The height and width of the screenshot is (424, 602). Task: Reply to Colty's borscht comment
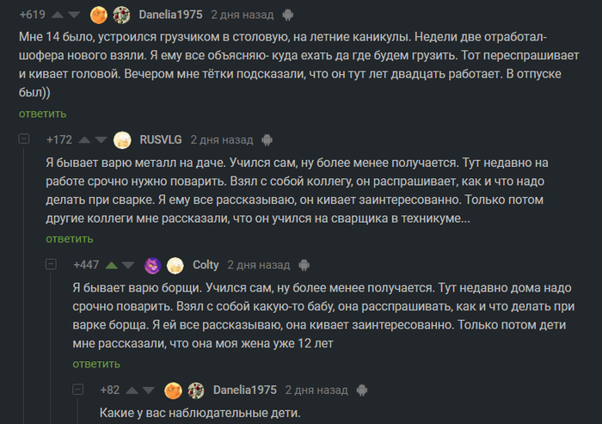pyautogui.click(x=96, y=364)
